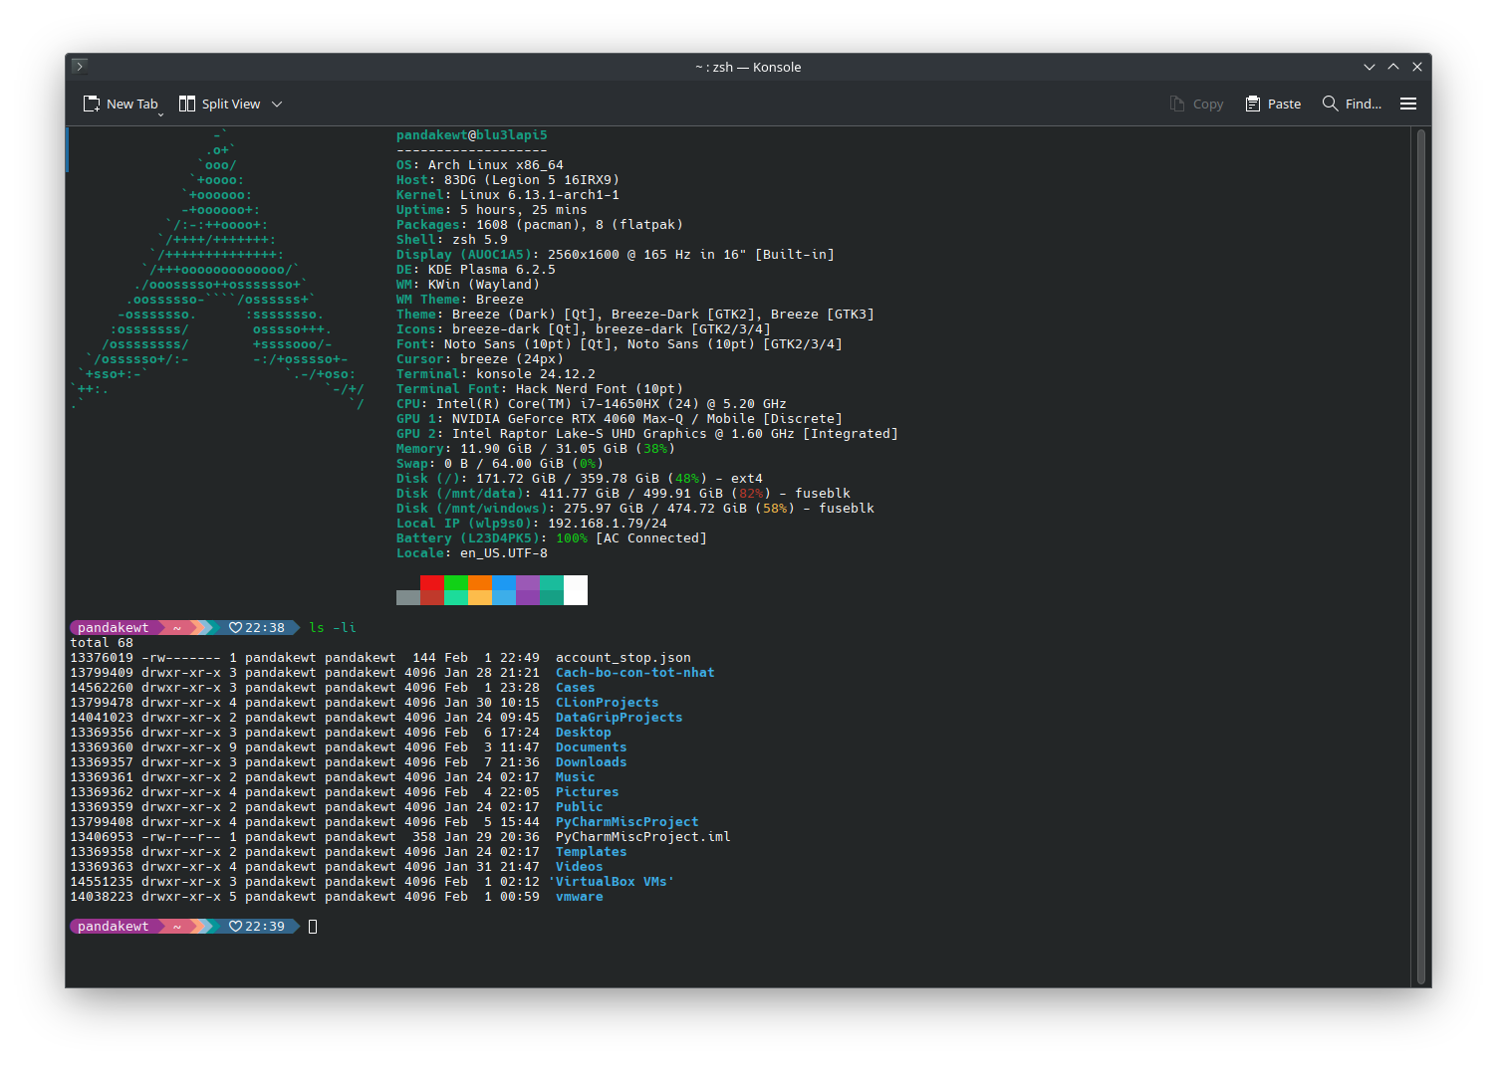Viewport: 1497px width, 1065px height.
Task: Open a new tab with New Tab button
Action: tap(121, 104)
